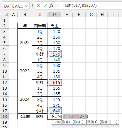122x128 pixels.
Task: Select row 12 header
Action: (5, 82)
